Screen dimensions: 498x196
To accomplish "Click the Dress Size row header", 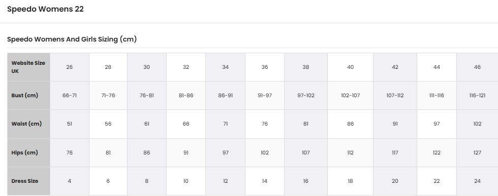I will coord(28,181).
